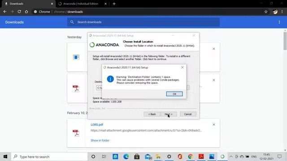Open Settings gear from the taskbar
287x161 pixels.
[x=169, y=157]
